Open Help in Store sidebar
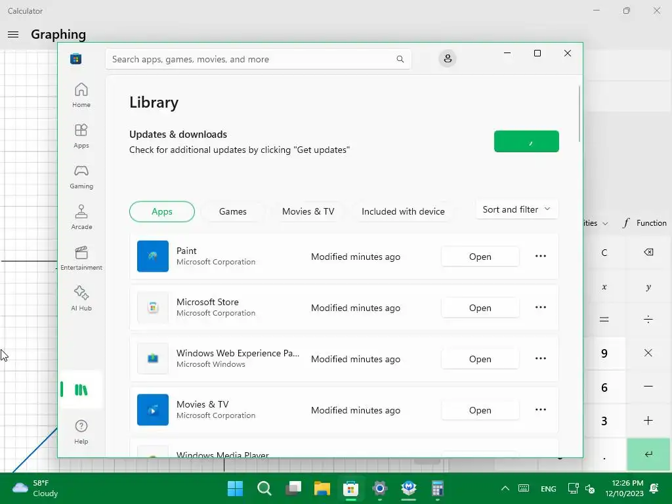 tap(81, 432)
